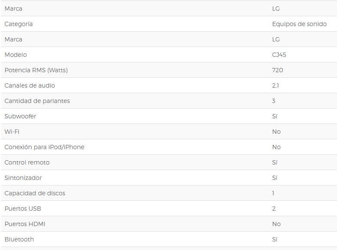Click the Wi-Fi row label
This screenshot has width=337, height=250.
tap(12, 132)
